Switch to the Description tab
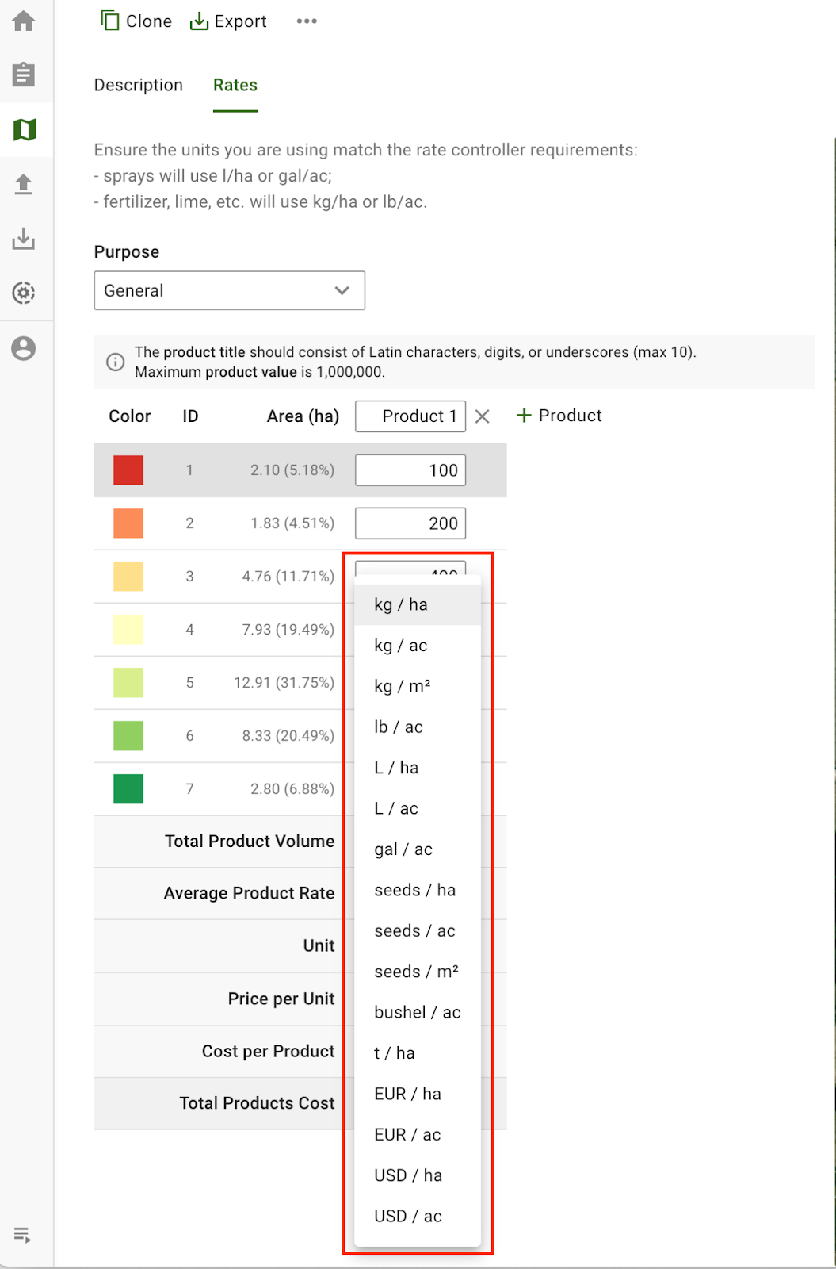The image size is (836, 1269). (139, 86)
